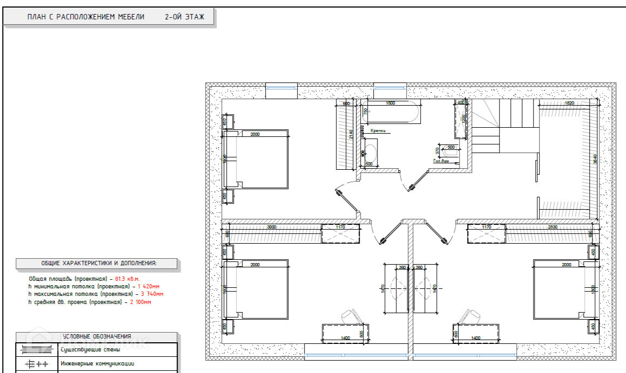Click the office chair at the left desk
The image size is (626, 373).
(352, 316)
